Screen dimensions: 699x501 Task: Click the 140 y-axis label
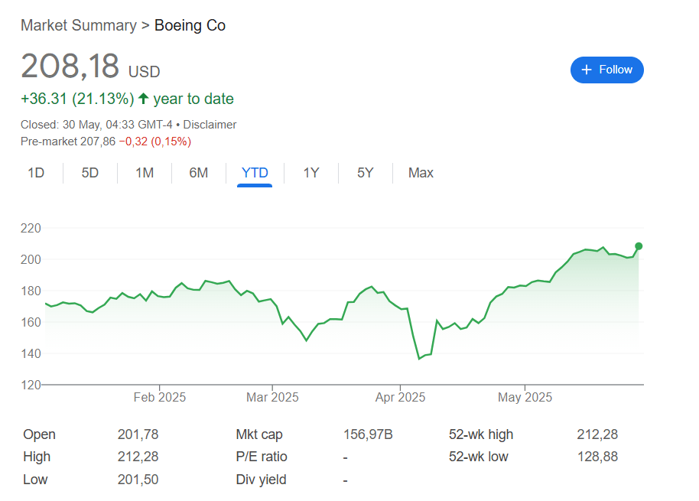pyautogui.click(x=31, y=353)
